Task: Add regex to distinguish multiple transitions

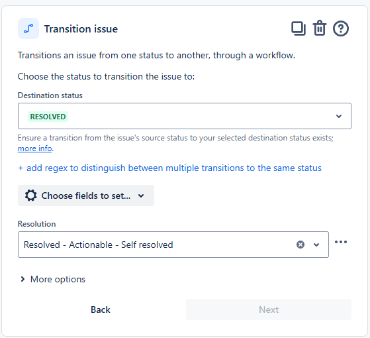Action: [x=169, y=168]
